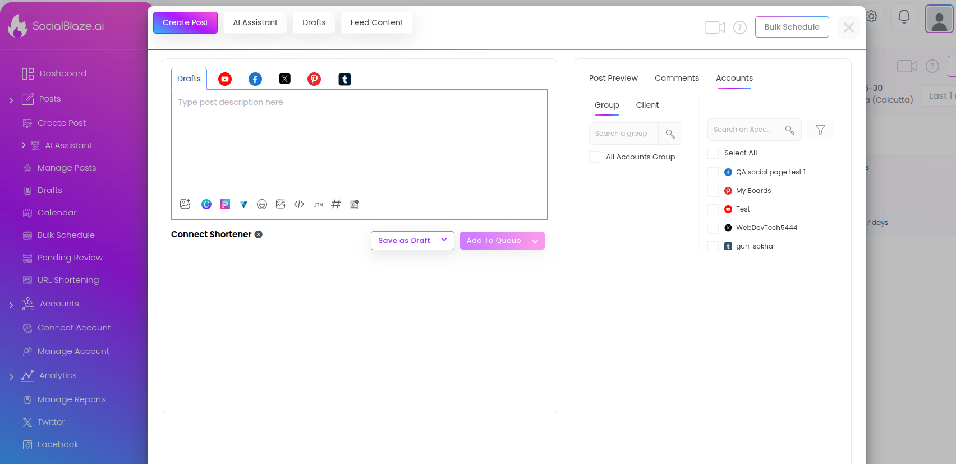Click the search account magnifier icon
The height and width of the screenshot is (464, 956).
789,130
